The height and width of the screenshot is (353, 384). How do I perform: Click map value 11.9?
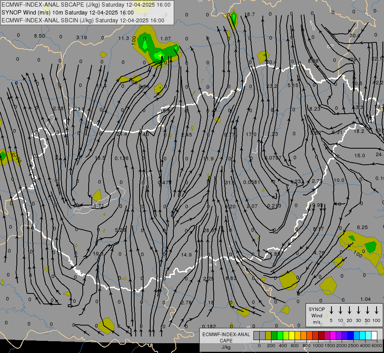(208, 158)
